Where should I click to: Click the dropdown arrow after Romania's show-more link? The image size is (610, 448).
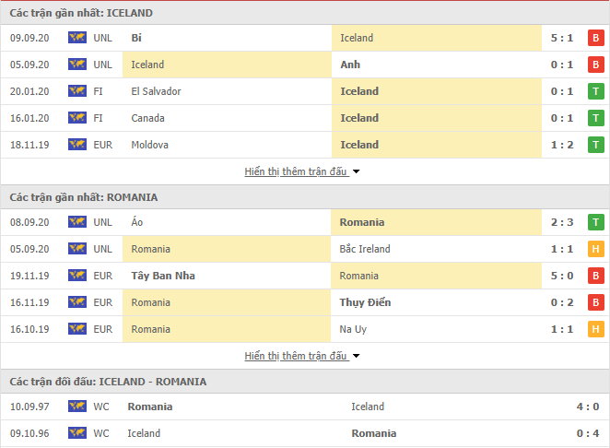[356, 356]
